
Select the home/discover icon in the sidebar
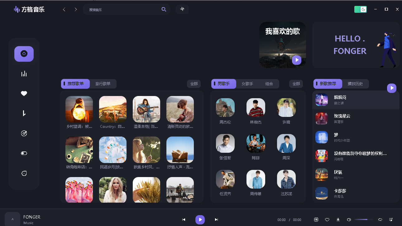click(24, 54)
